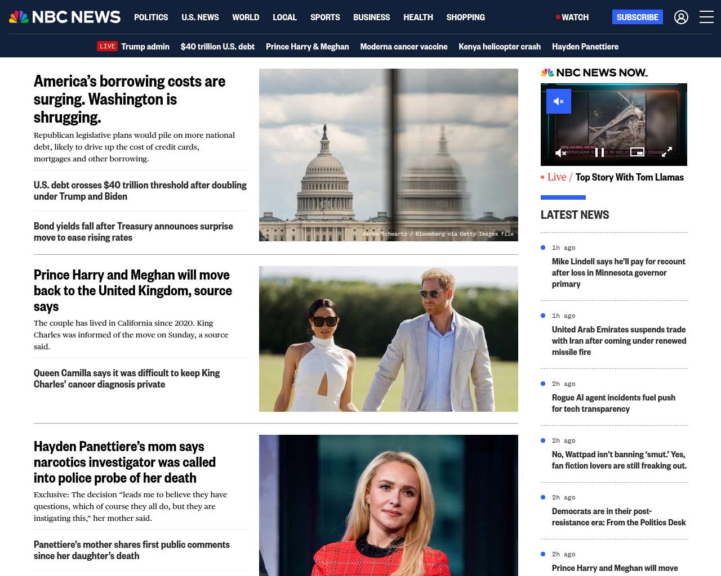Open the Trump admin live topic
The image size is (721, 576).
pyautogui.click(x=145, y=47)
